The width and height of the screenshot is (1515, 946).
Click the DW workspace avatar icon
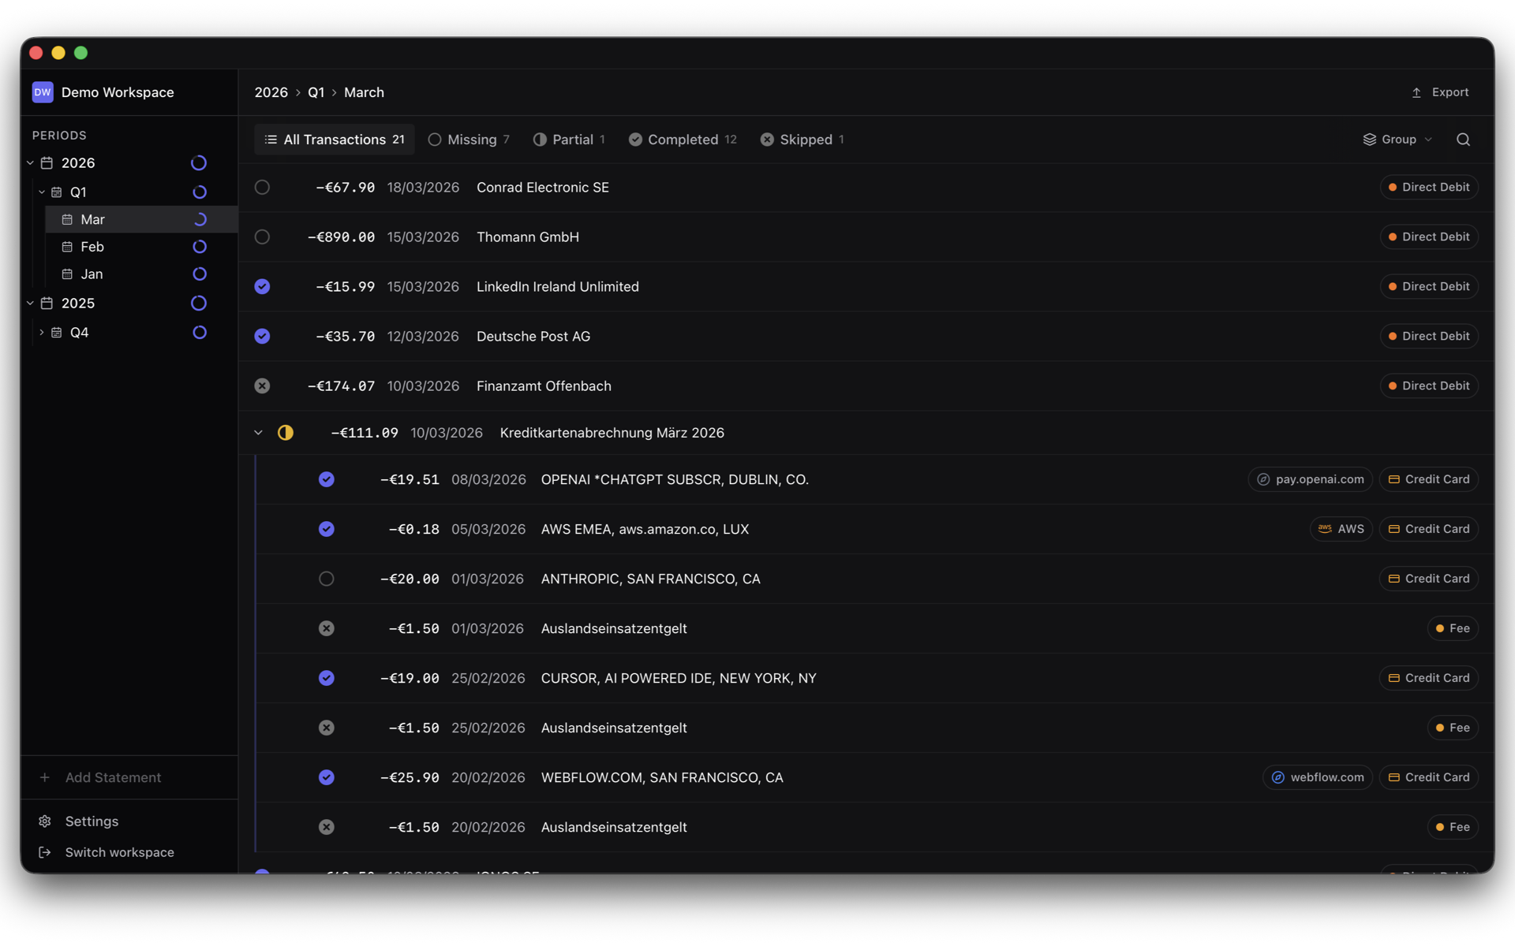coord(43,92)
